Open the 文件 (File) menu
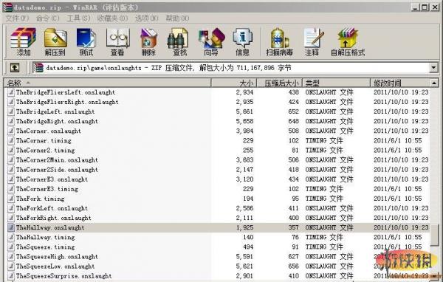Screen dimensions: 443x282 tap(17, 18)
